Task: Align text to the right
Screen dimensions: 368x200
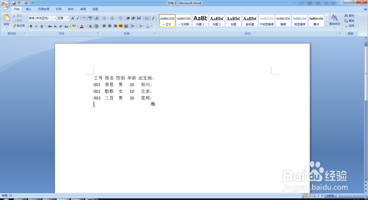Action: pos(115,26)
